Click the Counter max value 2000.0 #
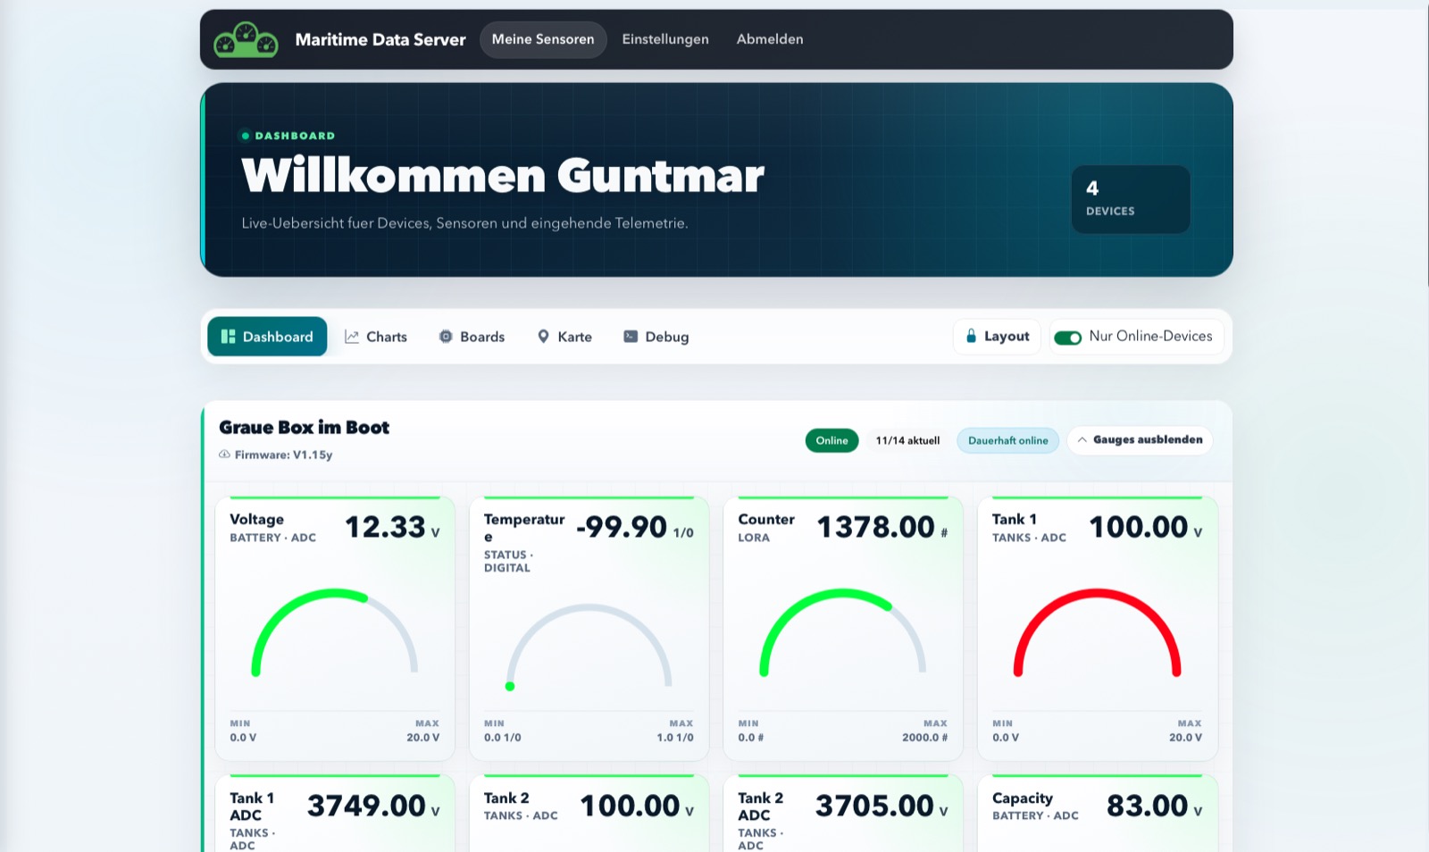This screenshot has height=852, width=1429. (924, 738)
